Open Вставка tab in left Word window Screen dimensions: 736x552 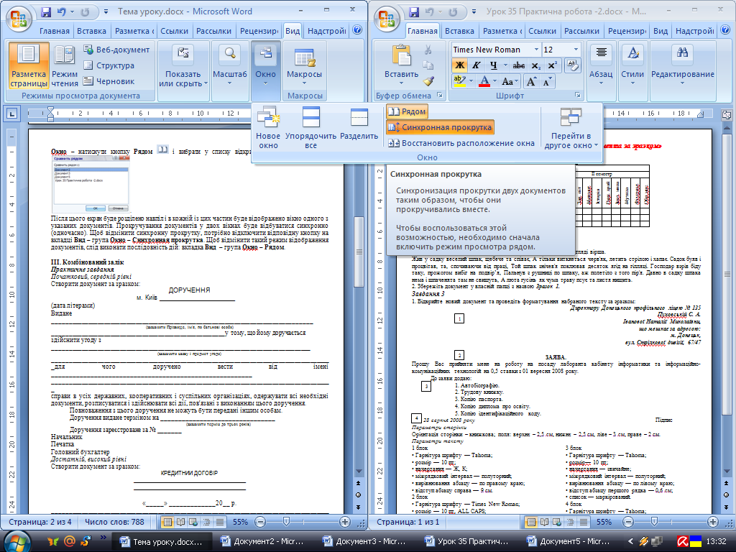(91, 31)
